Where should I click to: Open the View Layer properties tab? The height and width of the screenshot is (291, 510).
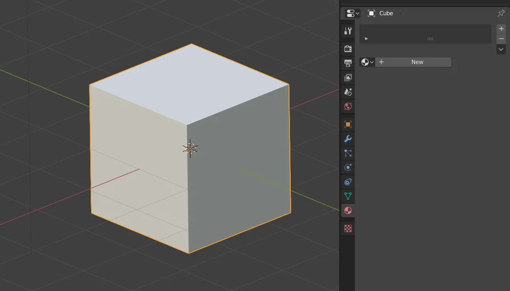point(348,77)
